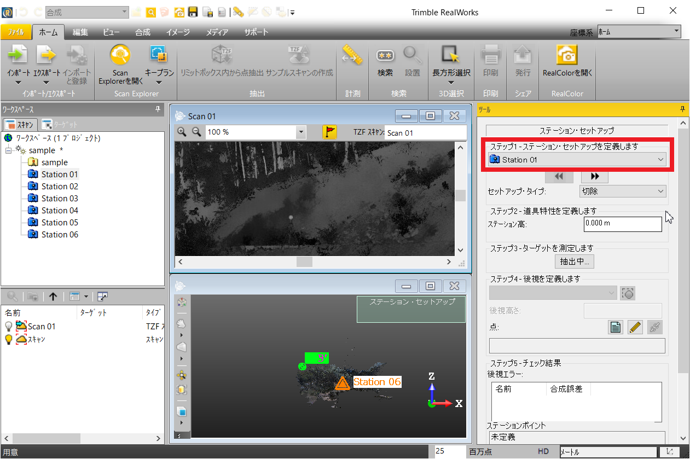Screen dimensions: 690x459
Task: Click the report page icon in Step 4
Action: [x=616, y=327]
